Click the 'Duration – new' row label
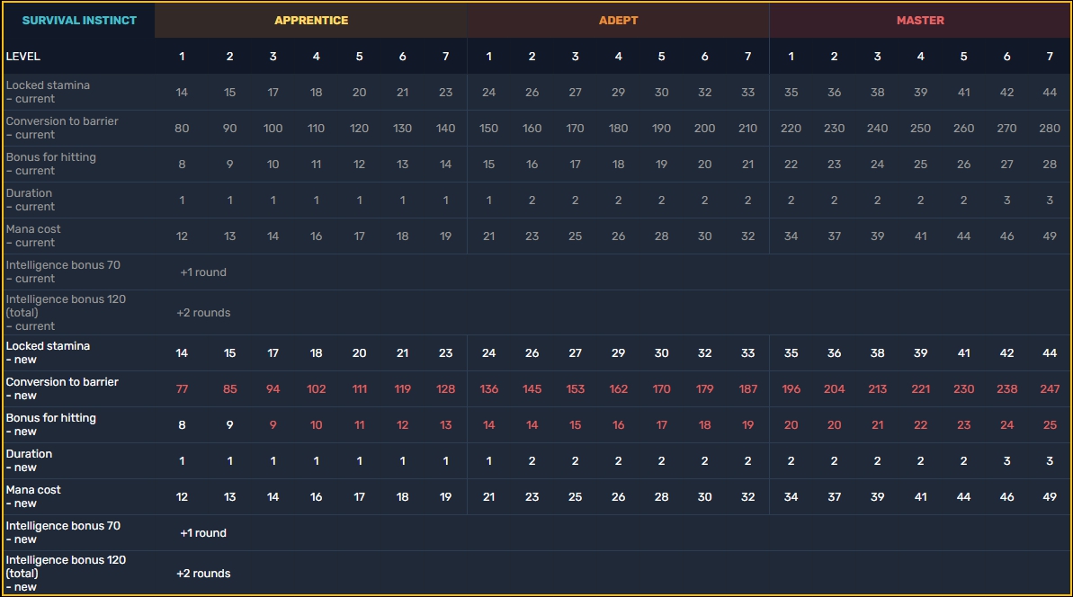The image size is (1073, 597). [30, 461]
